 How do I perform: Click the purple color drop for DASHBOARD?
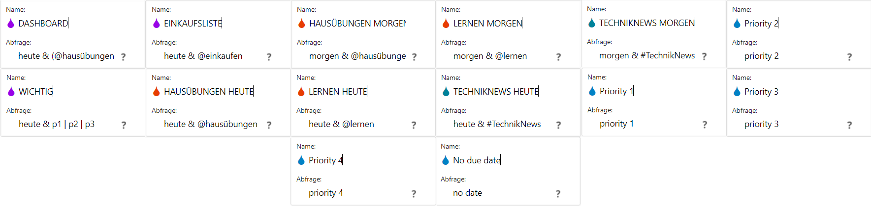11,23
